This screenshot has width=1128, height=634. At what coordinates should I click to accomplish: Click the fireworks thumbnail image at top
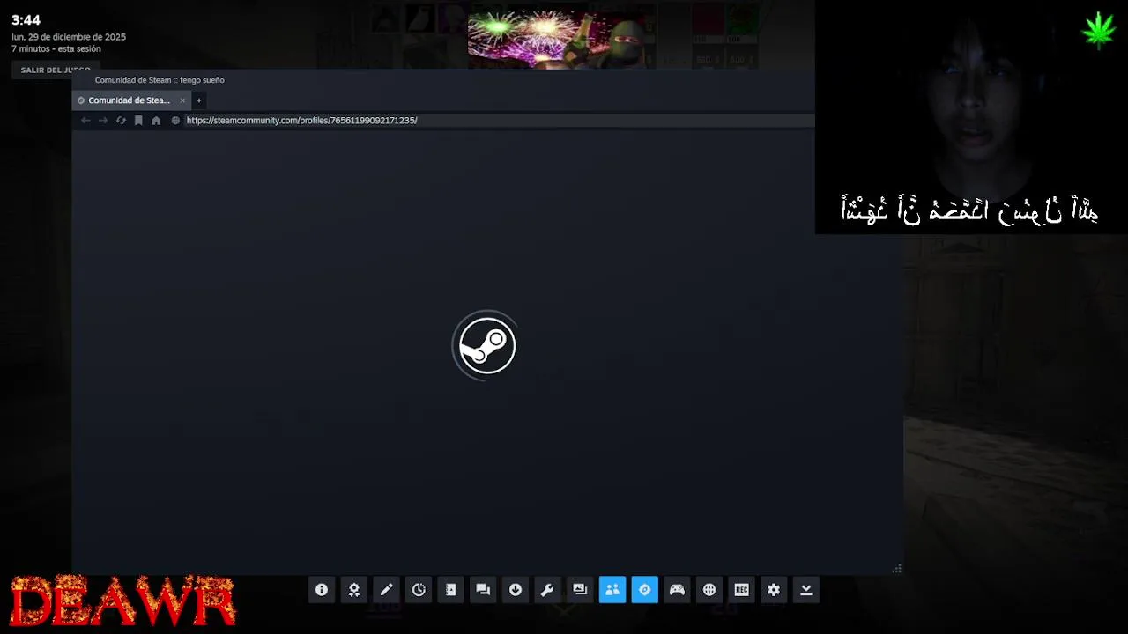[x=560, y=39]
